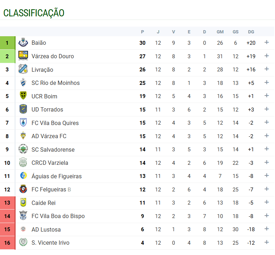Click the Águias de Figueiras emblem
This screenshot has width=275, height=255.
pos(23,176)
